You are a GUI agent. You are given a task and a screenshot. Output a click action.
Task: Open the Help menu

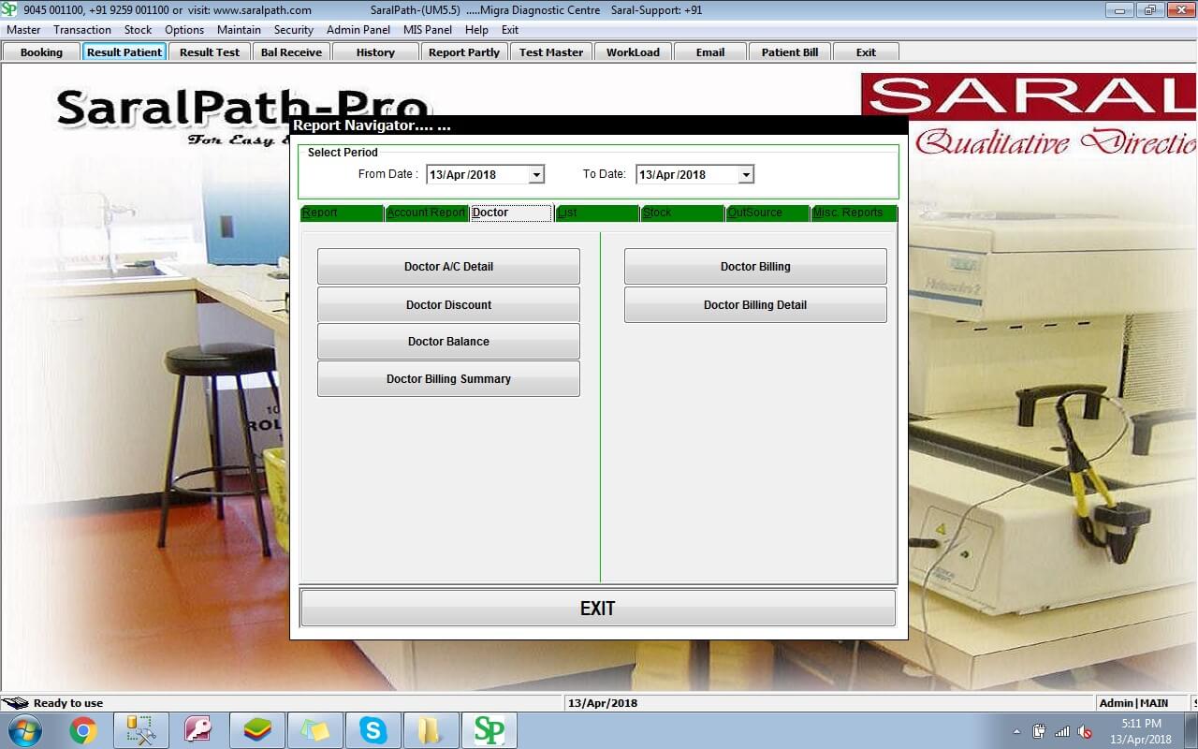476,30
